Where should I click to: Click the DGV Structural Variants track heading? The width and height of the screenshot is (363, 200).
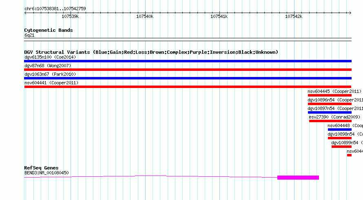click(x=151, y=52)
